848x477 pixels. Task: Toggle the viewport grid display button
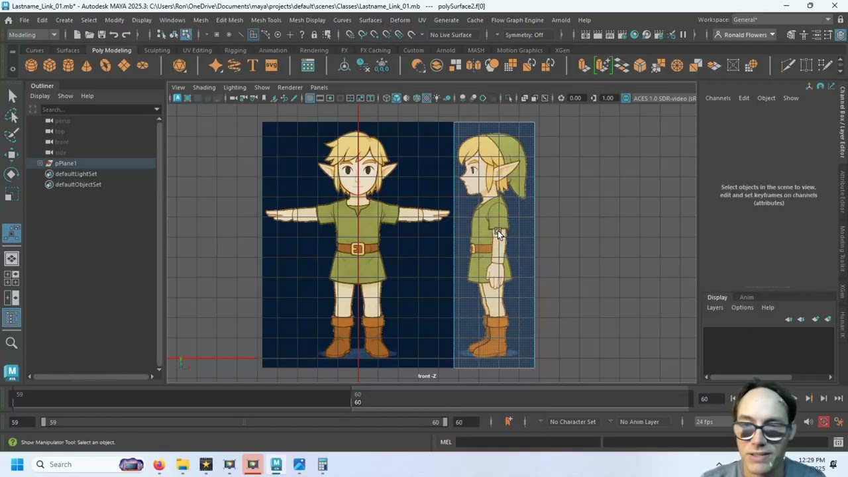(x=309, y=98)
